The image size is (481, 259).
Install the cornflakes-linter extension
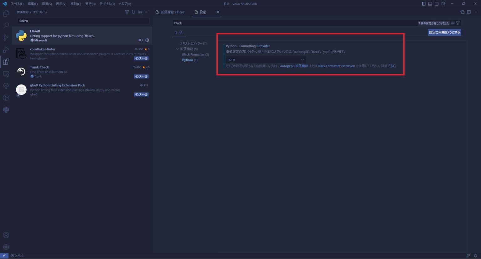(141, 59)
